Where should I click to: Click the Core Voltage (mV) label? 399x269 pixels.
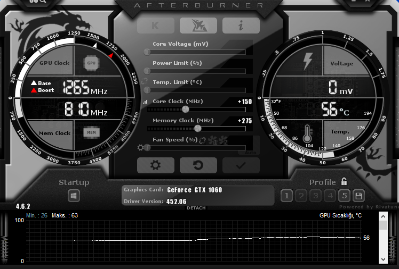180,44
